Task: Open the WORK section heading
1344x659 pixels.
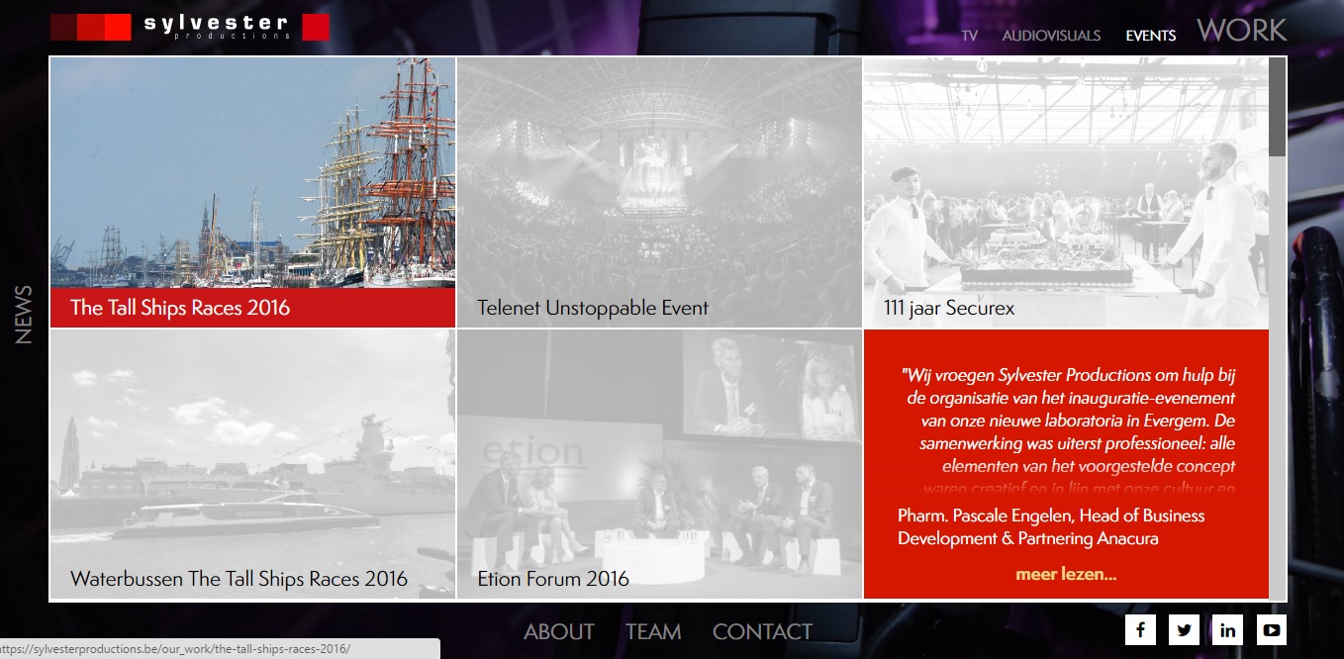Action: [1242, 31]
